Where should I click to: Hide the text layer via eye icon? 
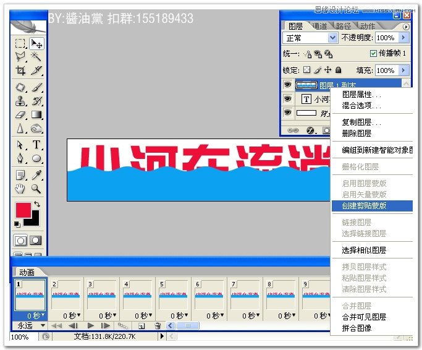coord(287,98)
